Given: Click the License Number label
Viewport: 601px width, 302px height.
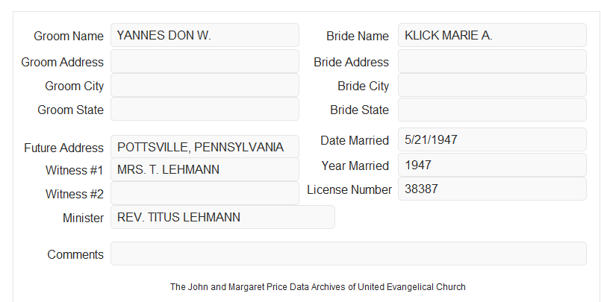Looking at the screenshot, I should pos(349,190).
